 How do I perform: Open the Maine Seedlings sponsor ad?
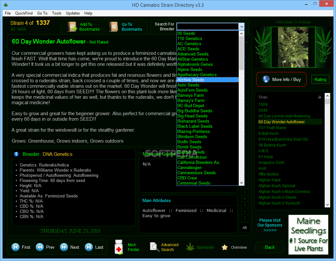click(308, 235)
